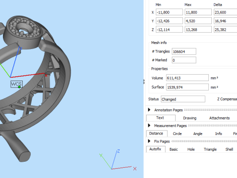Click the Z Max field 13,268

198,30
